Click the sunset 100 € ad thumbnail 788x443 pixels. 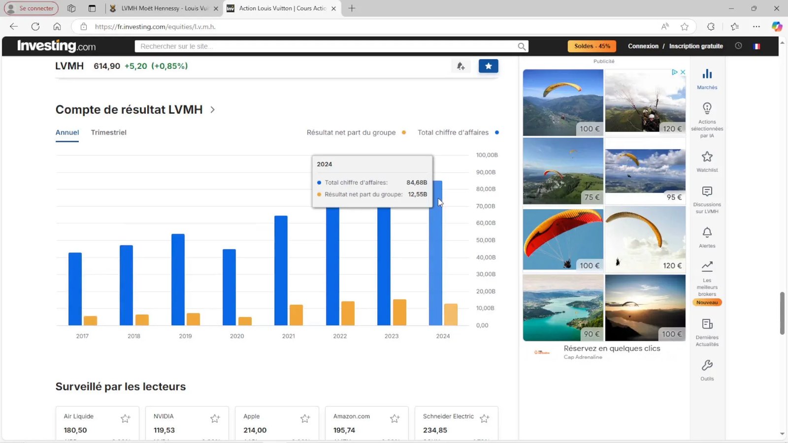click(645, 308)
